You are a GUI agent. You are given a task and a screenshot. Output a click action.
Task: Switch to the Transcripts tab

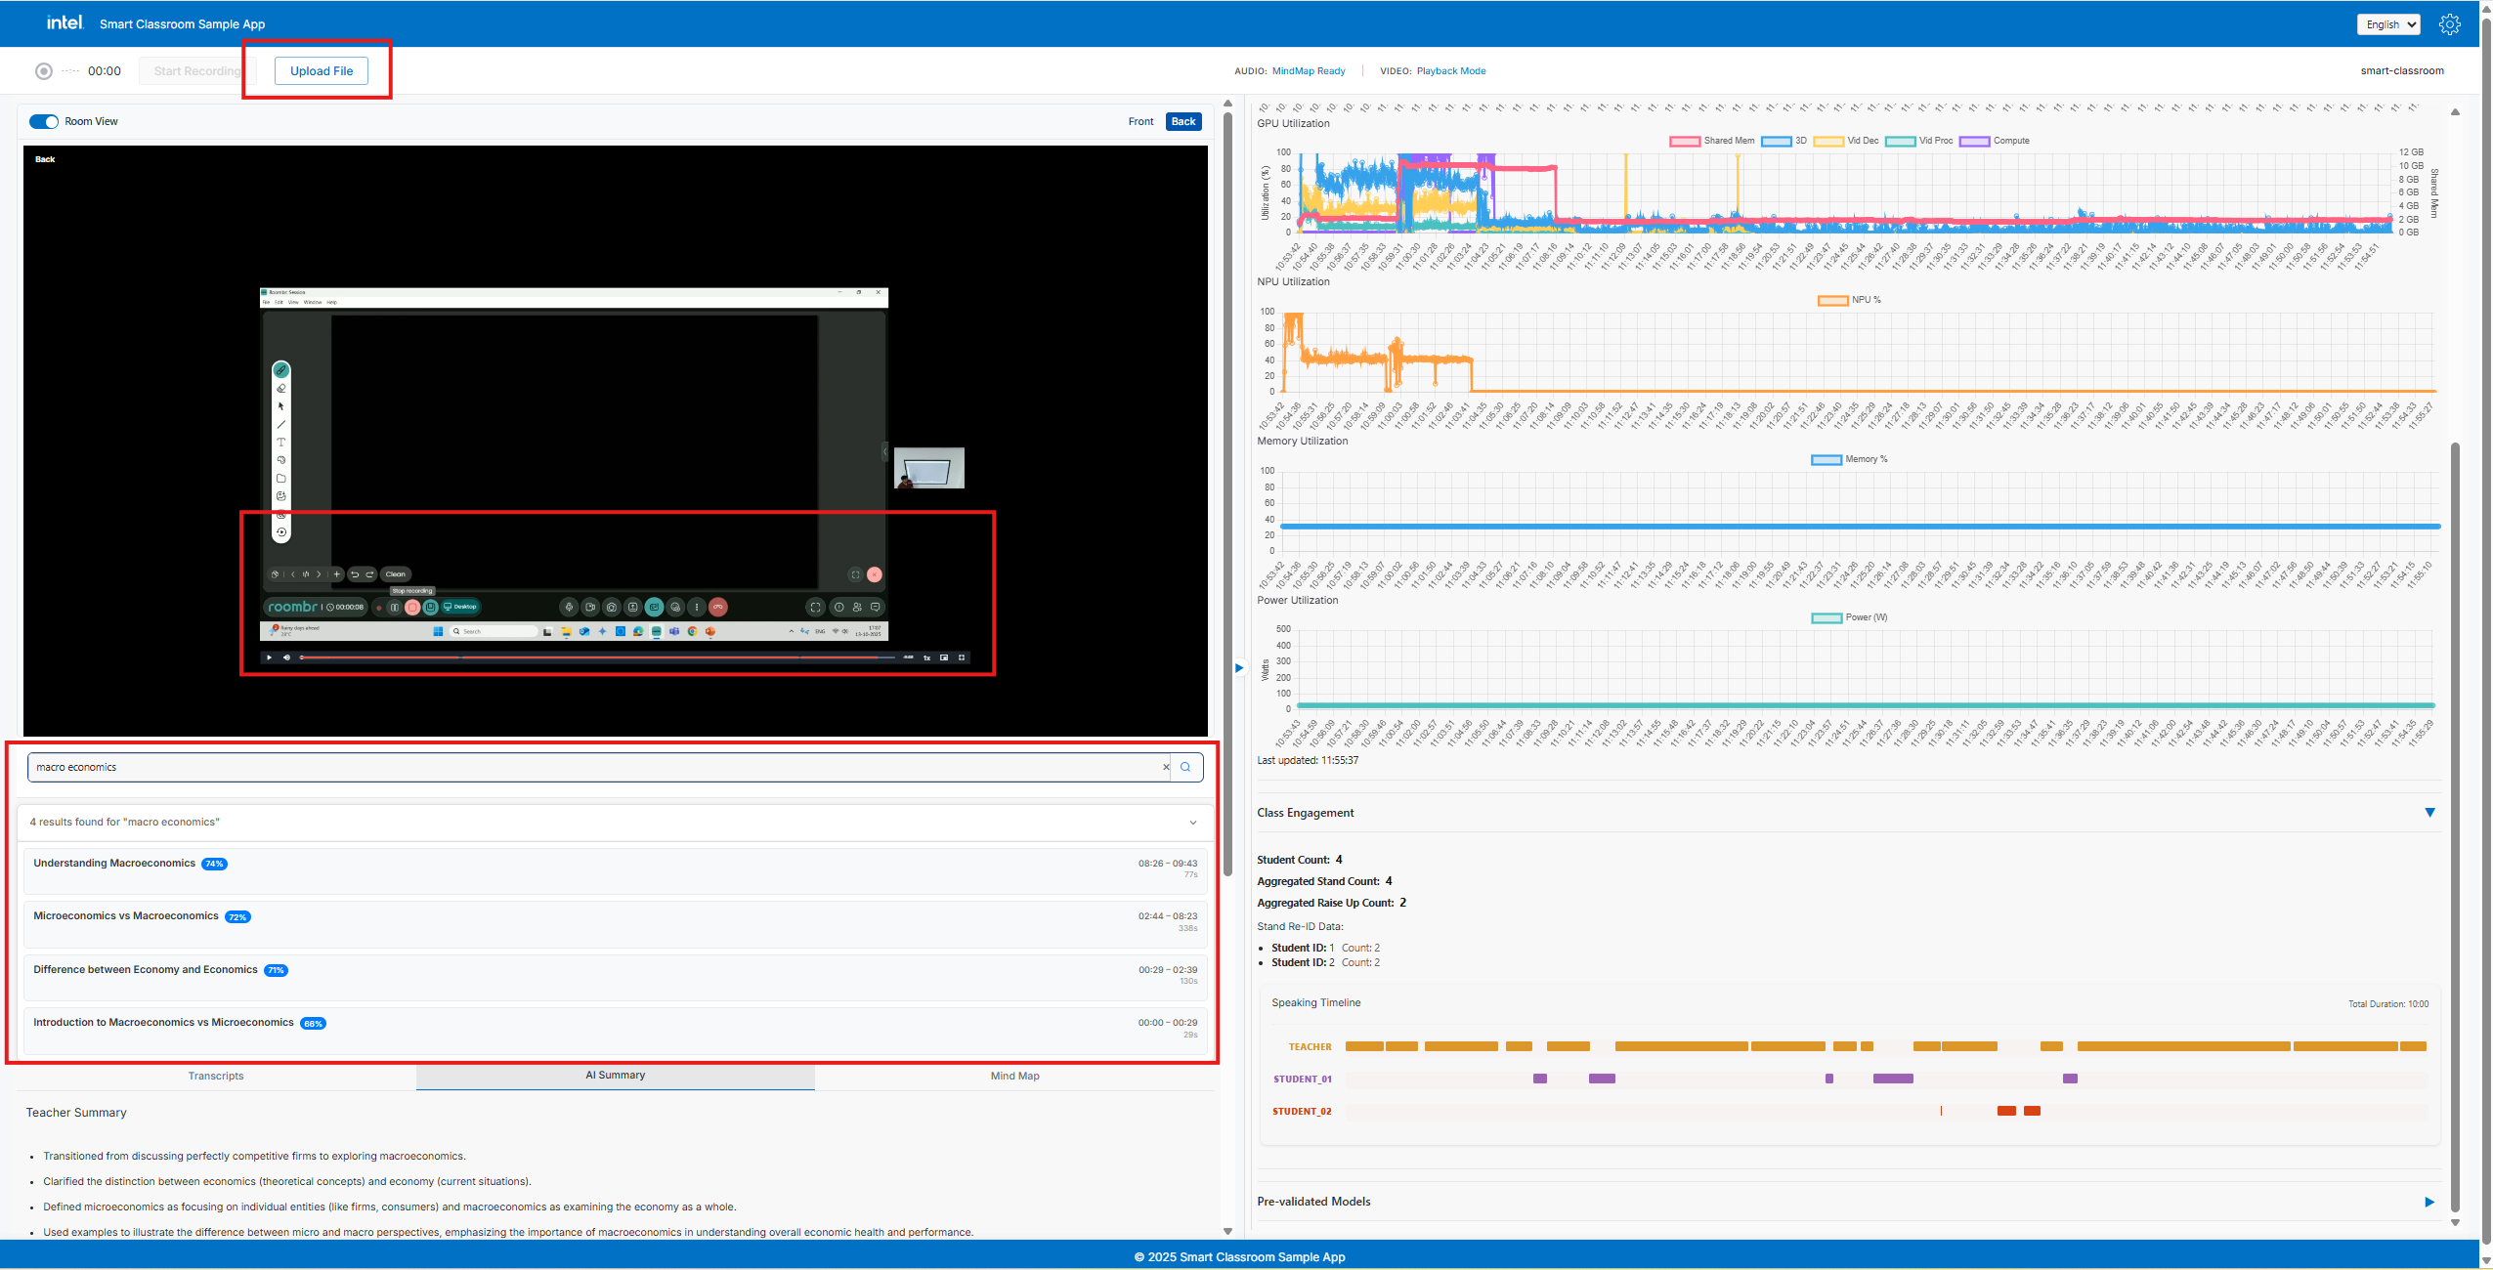216,1075
